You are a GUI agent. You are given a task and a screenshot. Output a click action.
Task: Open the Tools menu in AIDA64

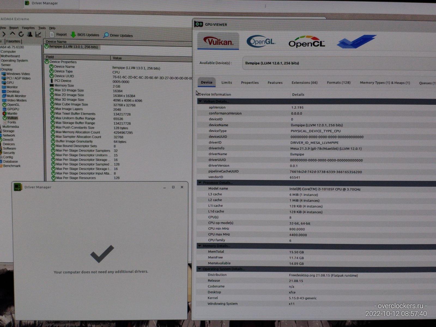pyautogui.click(x=42, y=28)
